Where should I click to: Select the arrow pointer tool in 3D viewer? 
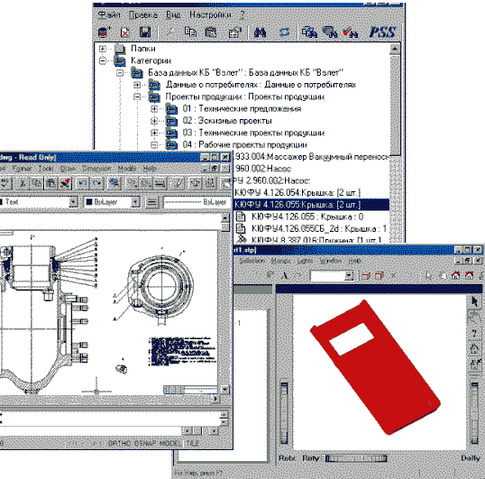tap(475, 301)
